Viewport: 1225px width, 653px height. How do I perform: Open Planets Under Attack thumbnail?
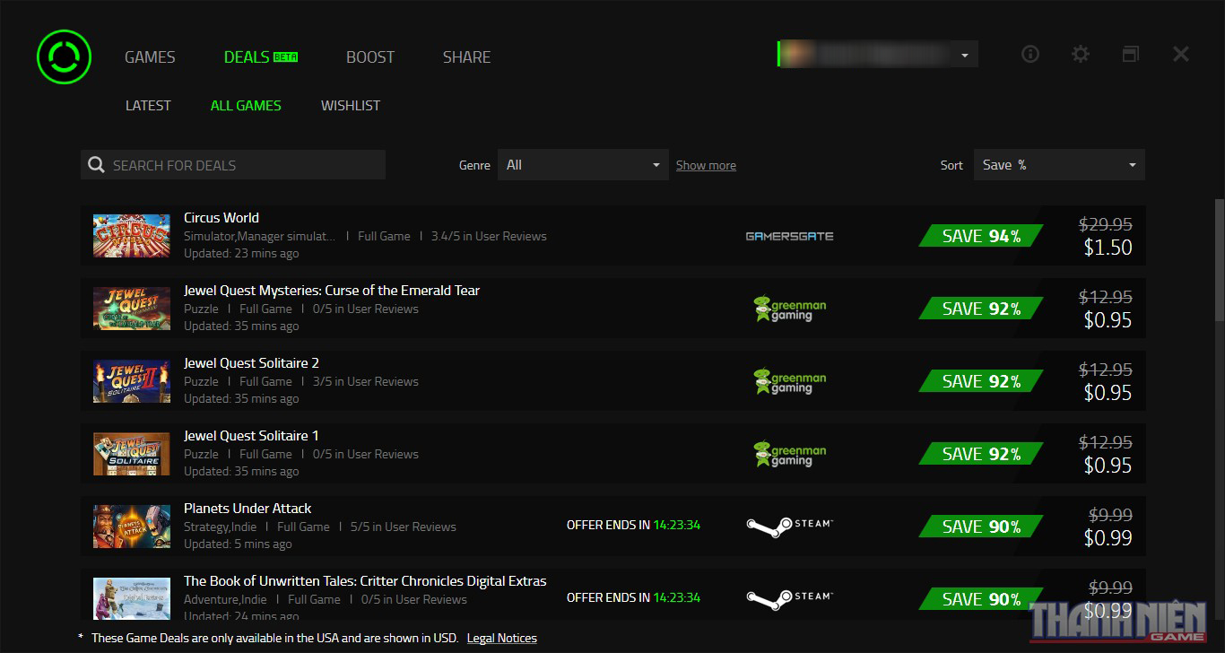pos(132,526)
